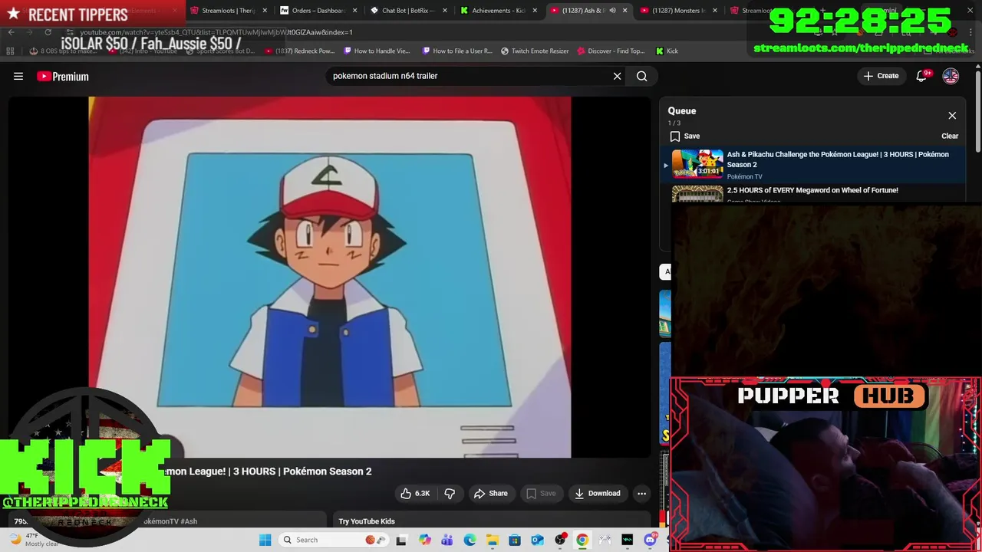Mute the playing Ash tab via speaker icon

(612, 11)
